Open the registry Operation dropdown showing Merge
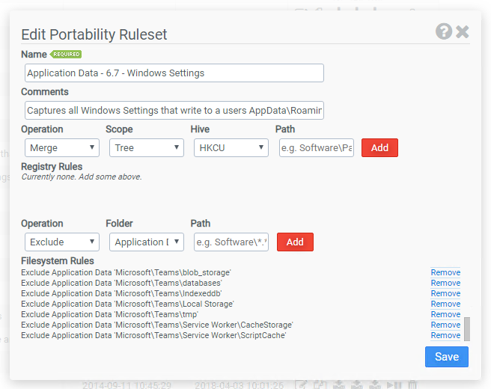The image size is (491, 389). pos(62,147)
